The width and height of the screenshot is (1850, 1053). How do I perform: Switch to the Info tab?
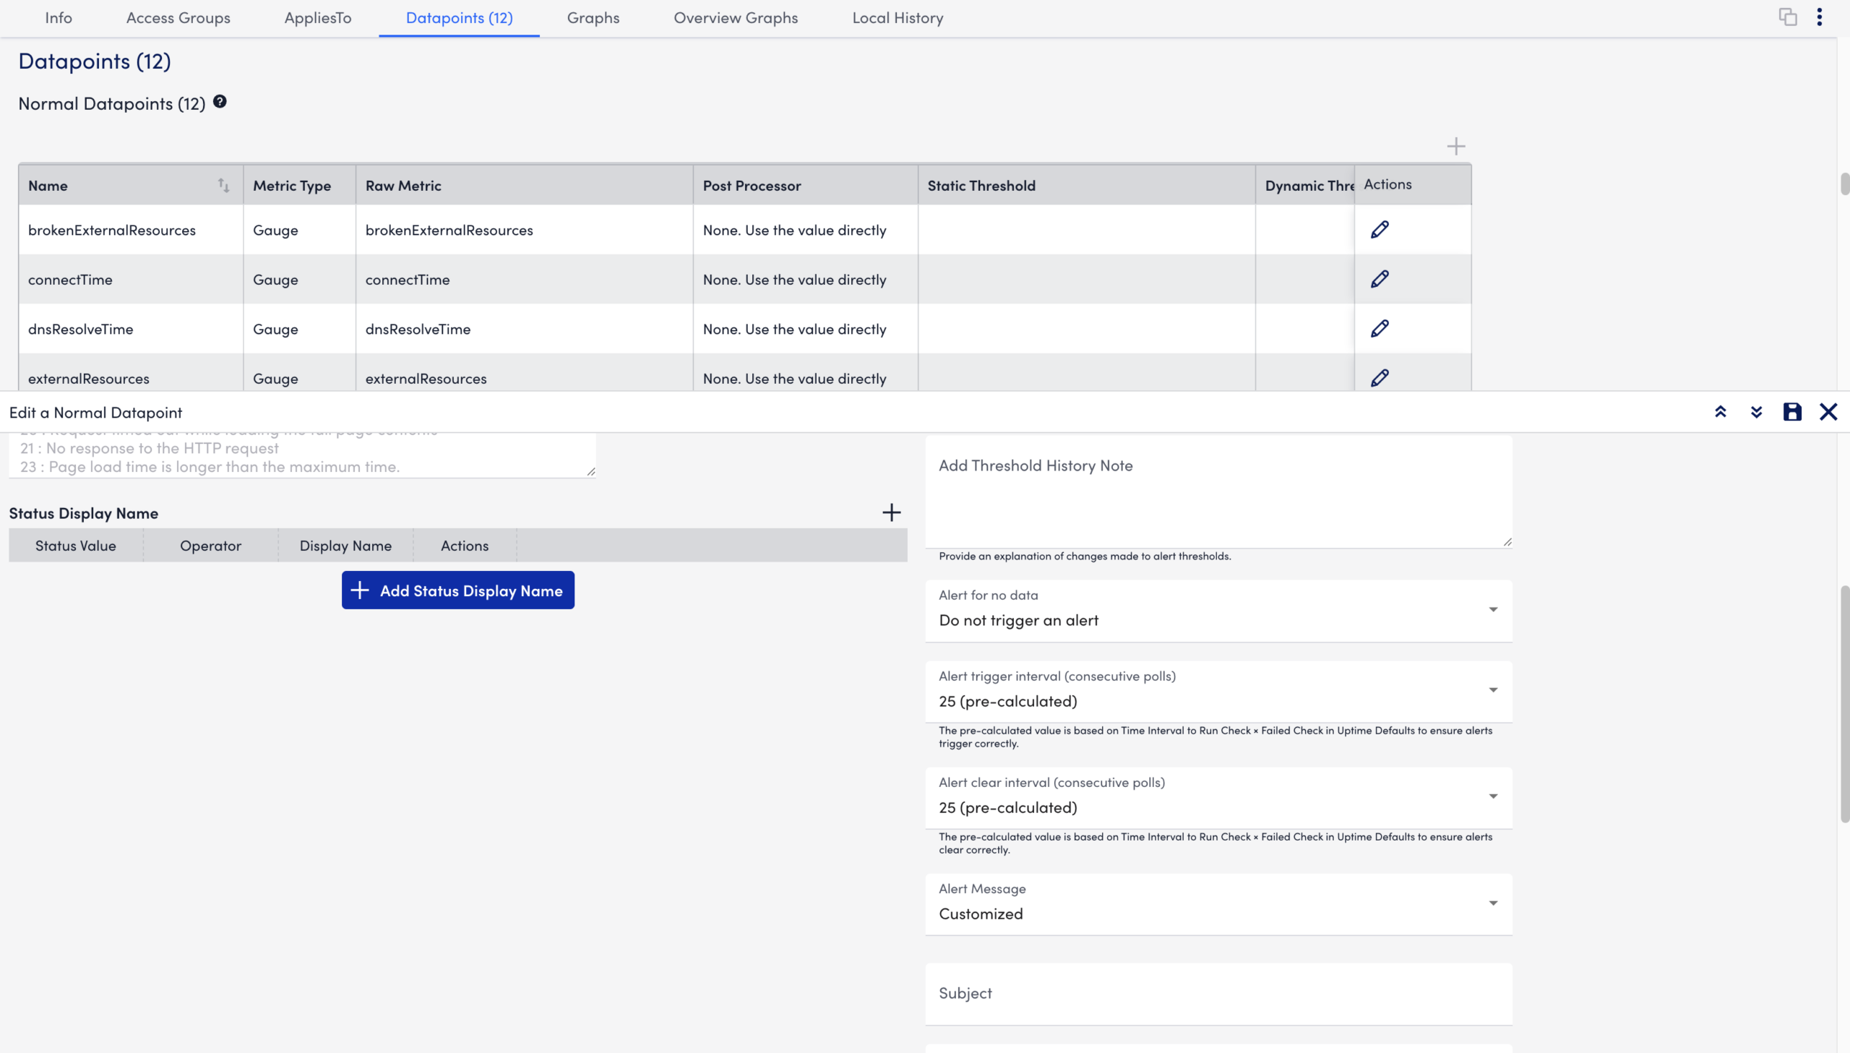(59, 17)
